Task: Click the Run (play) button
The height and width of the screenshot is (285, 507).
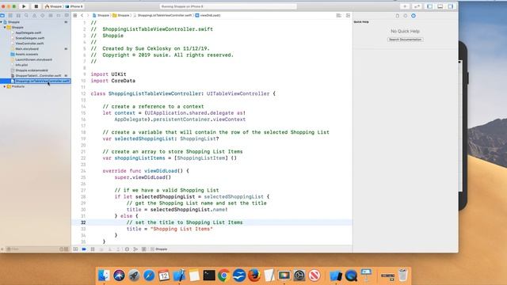Action: point(24,6)
